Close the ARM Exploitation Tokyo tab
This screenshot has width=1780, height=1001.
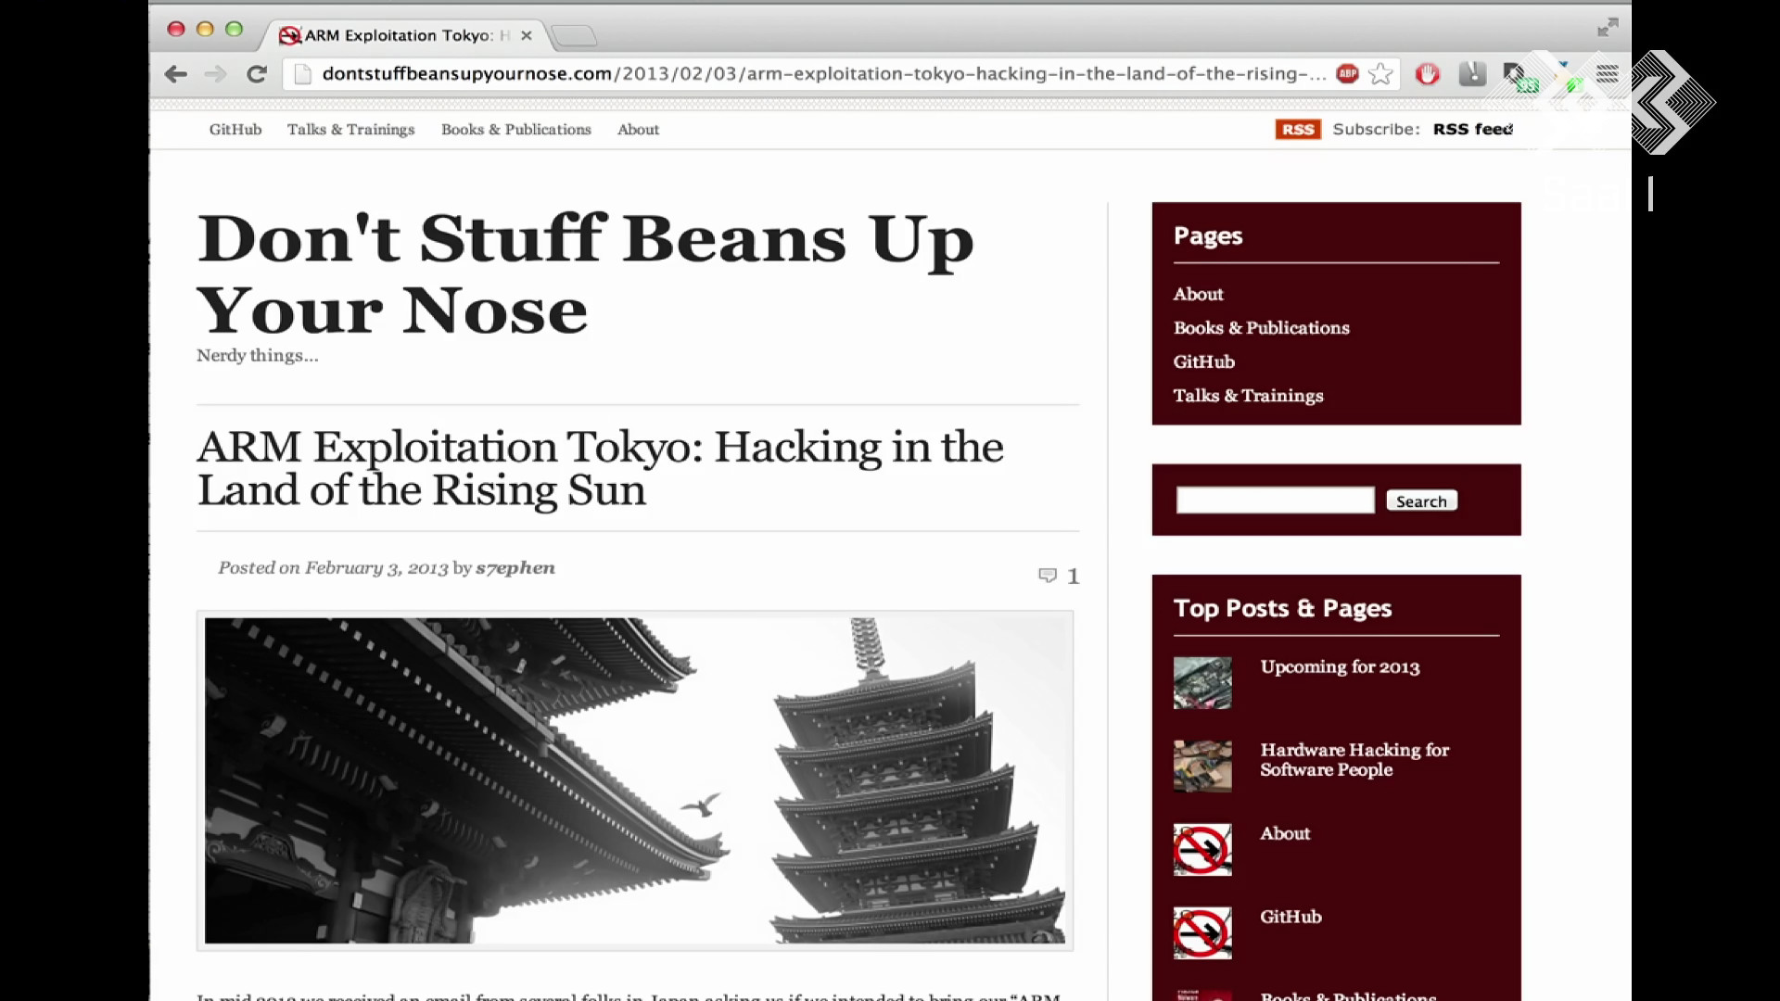pyautogui.click(x=527, y=35)
